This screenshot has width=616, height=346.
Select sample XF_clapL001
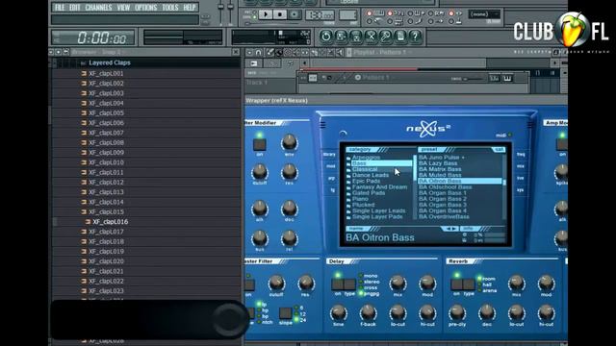click(106, 73)
